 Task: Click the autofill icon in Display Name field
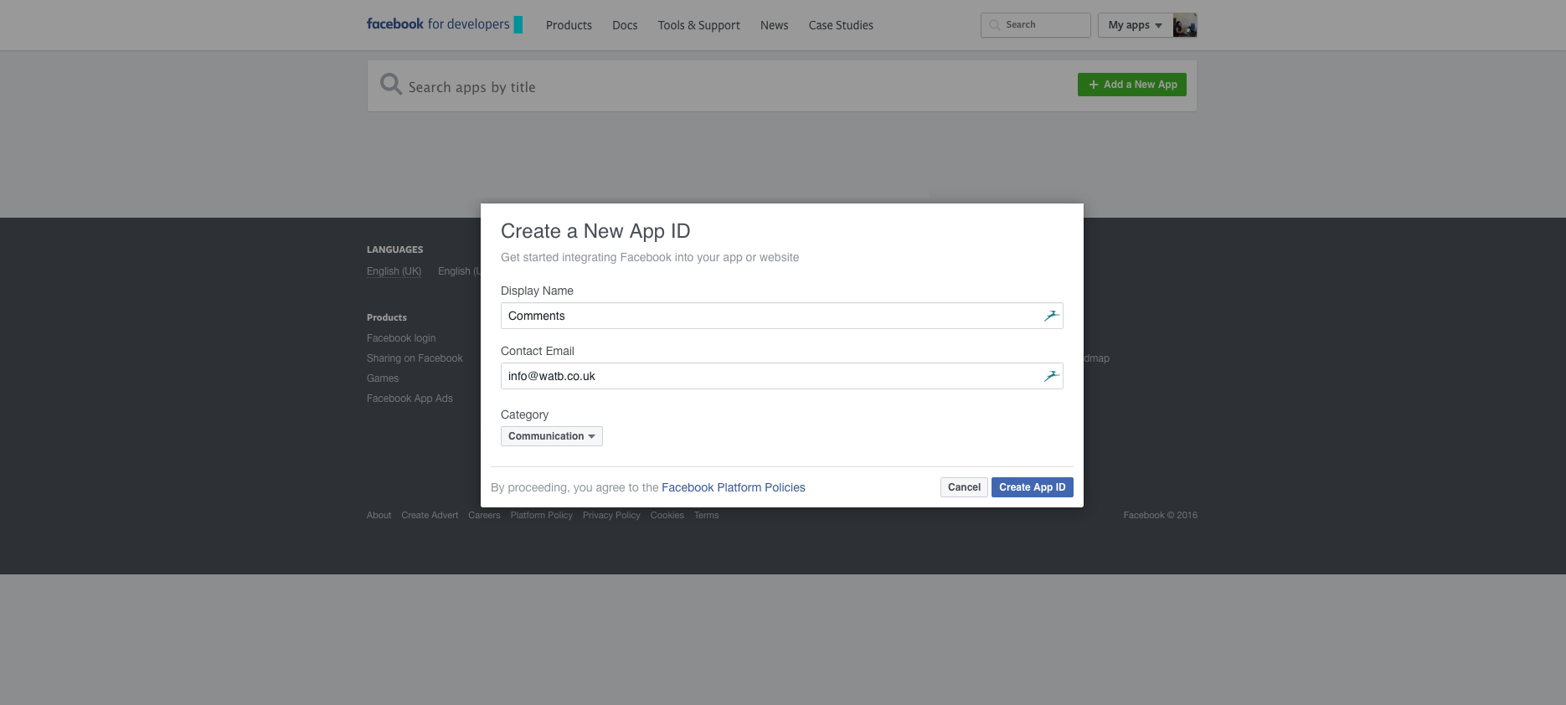pos(1051,316)
